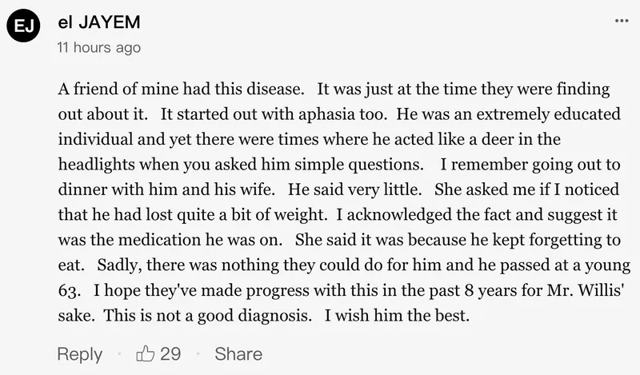Click the word 'weight.' in the comment
Screen dimensions: 640x375
point(301,215)
